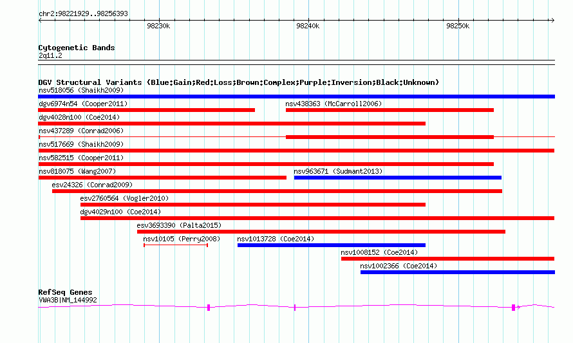
Task: Open the nsv1002366 (Coe2014) label
Action: [399, 266]
